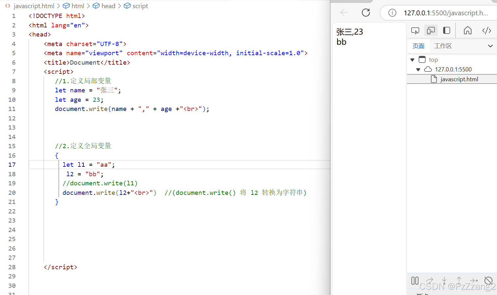
Task: Toggle device emulation icon in DevTools
Action: [431, 30]
